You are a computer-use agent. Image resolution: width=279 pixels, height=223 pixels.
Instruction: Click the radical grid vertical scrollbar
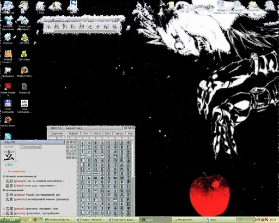click(x=133, y=178)
